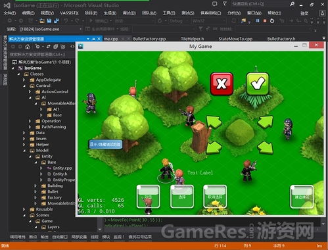Click the green checkmark confirm button
Viewport: 328px width, 250px height.
258,84
